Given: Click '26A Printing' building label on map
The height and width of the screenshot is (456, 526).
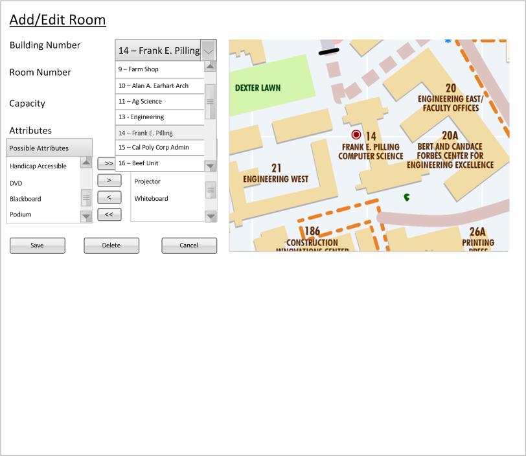Looking at the screenshot, I should pyautogui.click(x=478, y=239).
